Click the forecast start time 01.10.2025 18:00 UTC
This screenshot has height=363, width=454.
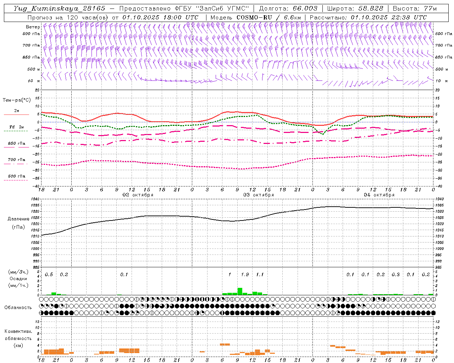coord(160,17)
